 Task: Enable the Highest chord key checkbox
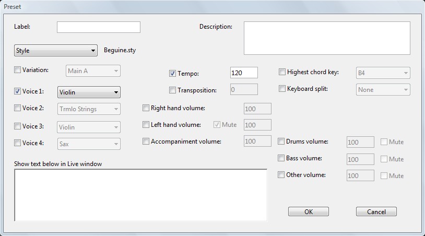coord(282,72)
